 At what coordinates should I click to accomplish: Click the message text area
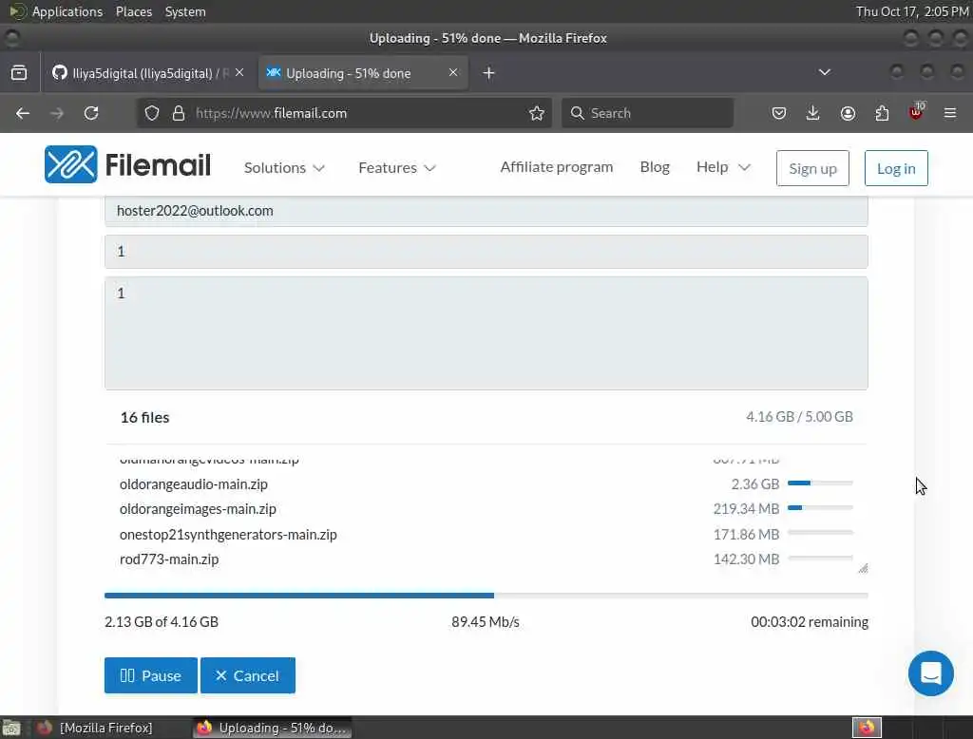(486, 333)
